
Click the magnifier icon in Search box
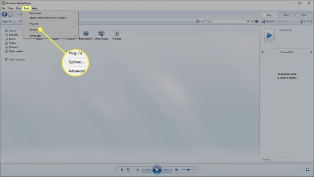tap(248, 21)
